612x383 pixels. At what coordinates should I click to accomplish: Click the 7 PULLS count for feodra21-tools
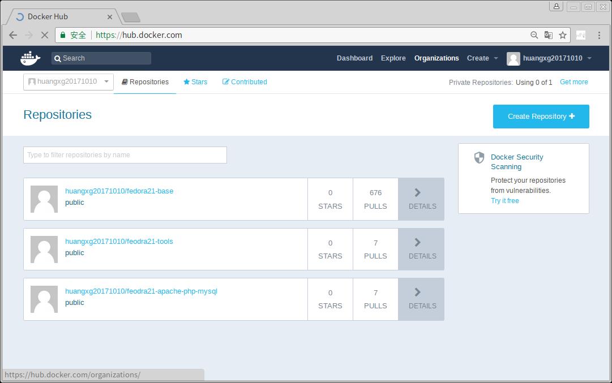(x=375, y=249)
